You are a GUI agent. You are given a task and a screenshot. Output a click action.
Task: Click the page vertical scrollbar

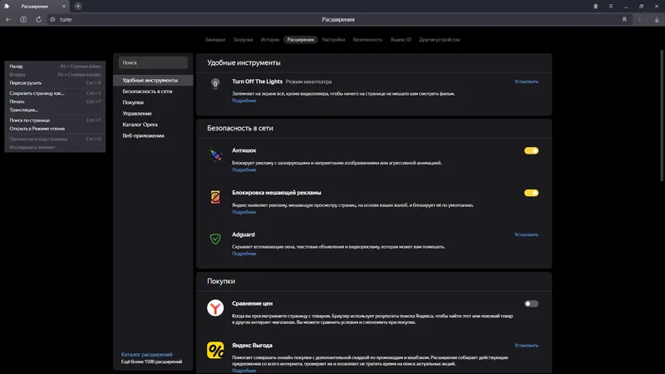pos(662,116)
